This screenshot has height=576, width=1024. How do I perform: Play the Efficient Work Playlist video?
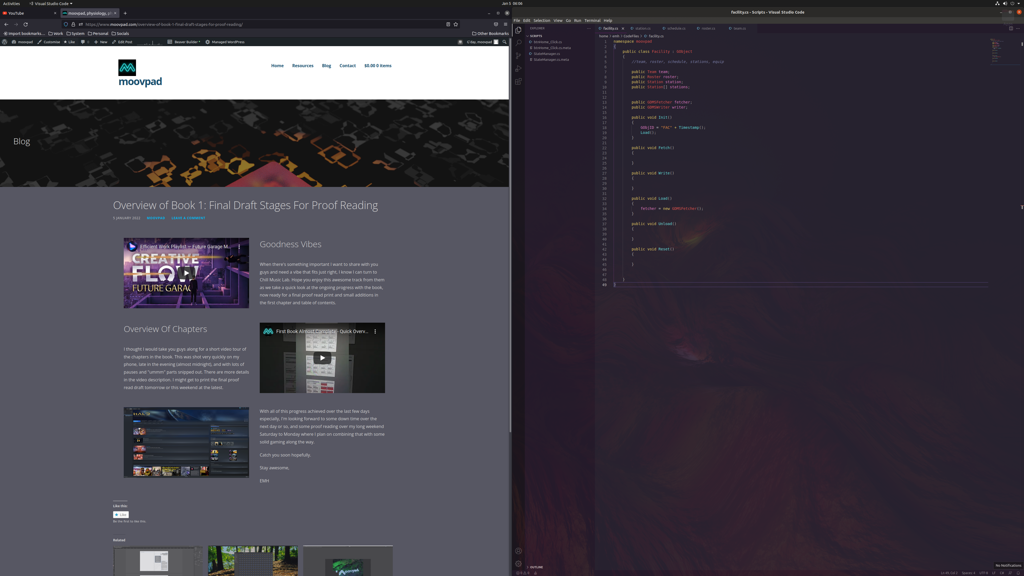click(186, 273)
